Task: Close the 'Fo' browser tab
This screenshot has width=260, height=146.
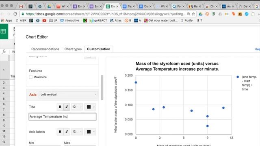Action: [x=183, y=6]
